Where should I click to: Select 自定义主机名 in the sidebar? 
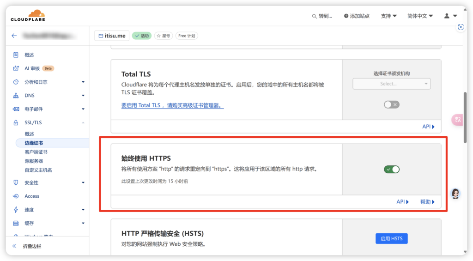pos(38,170)
